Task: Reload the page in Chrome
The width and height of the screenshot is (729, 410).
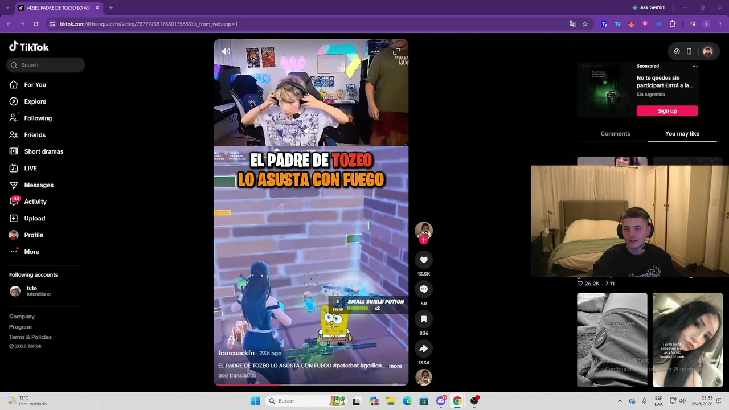Action: tap(36, 24)
